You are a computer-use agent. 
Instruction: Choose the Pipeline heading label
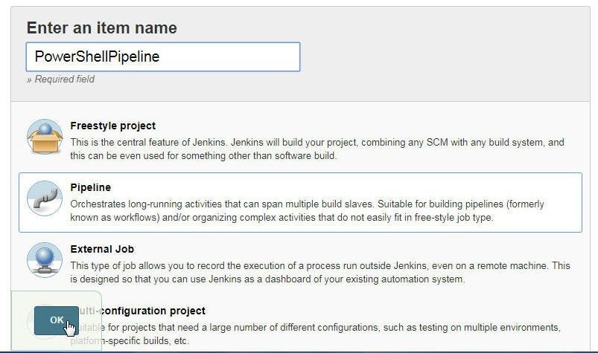[90, 187]
